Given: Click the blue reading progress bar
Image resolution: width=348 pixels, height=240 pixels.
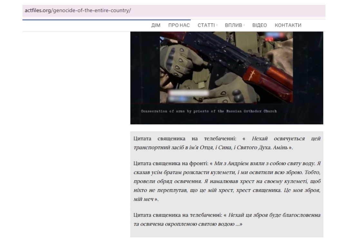Looking at the screenshot, I should 106,20.
